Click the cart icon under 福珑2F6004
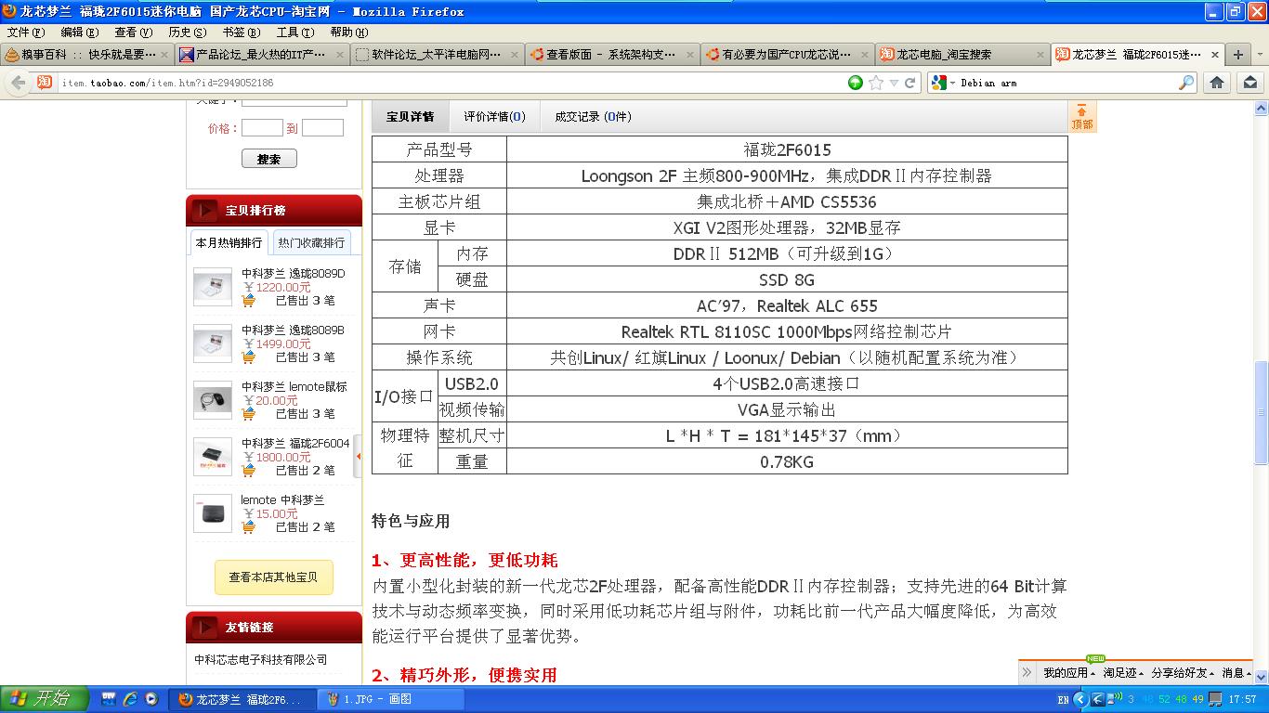This screenshot has width=1269, height=713. pos(249,471)
